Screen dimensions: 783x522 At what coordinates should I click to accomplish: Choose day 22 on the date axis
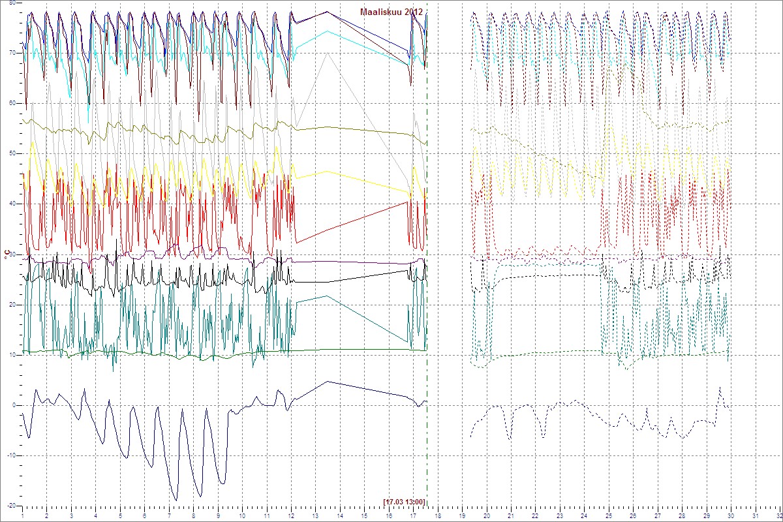(x=535, y=515)
